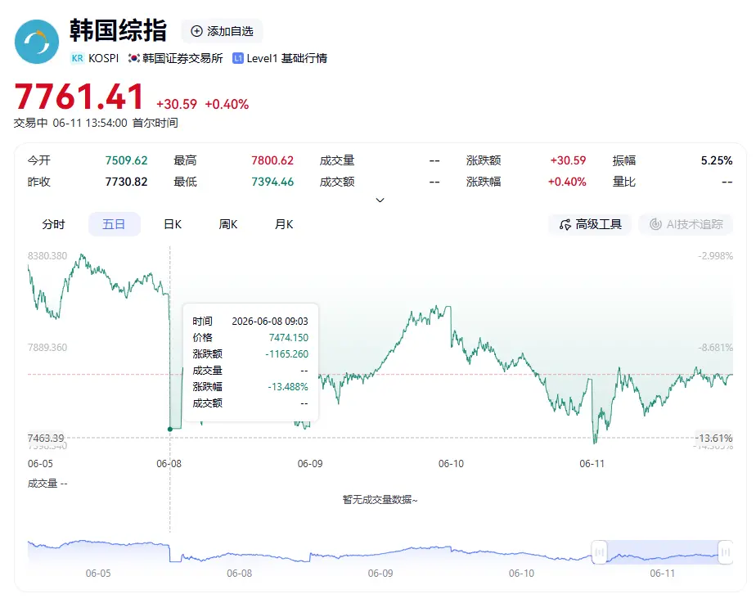Click the 最高 value 7800.62
The image size is (756, 603).
[x=272, y=160]
